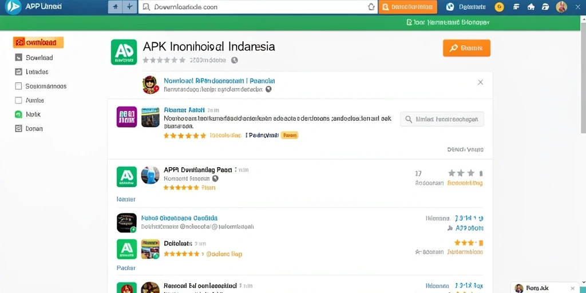The height and width of the screenshot is (293, 586).
Task: Click the second square button left of the address bar
Action: [x=130, y=7]
